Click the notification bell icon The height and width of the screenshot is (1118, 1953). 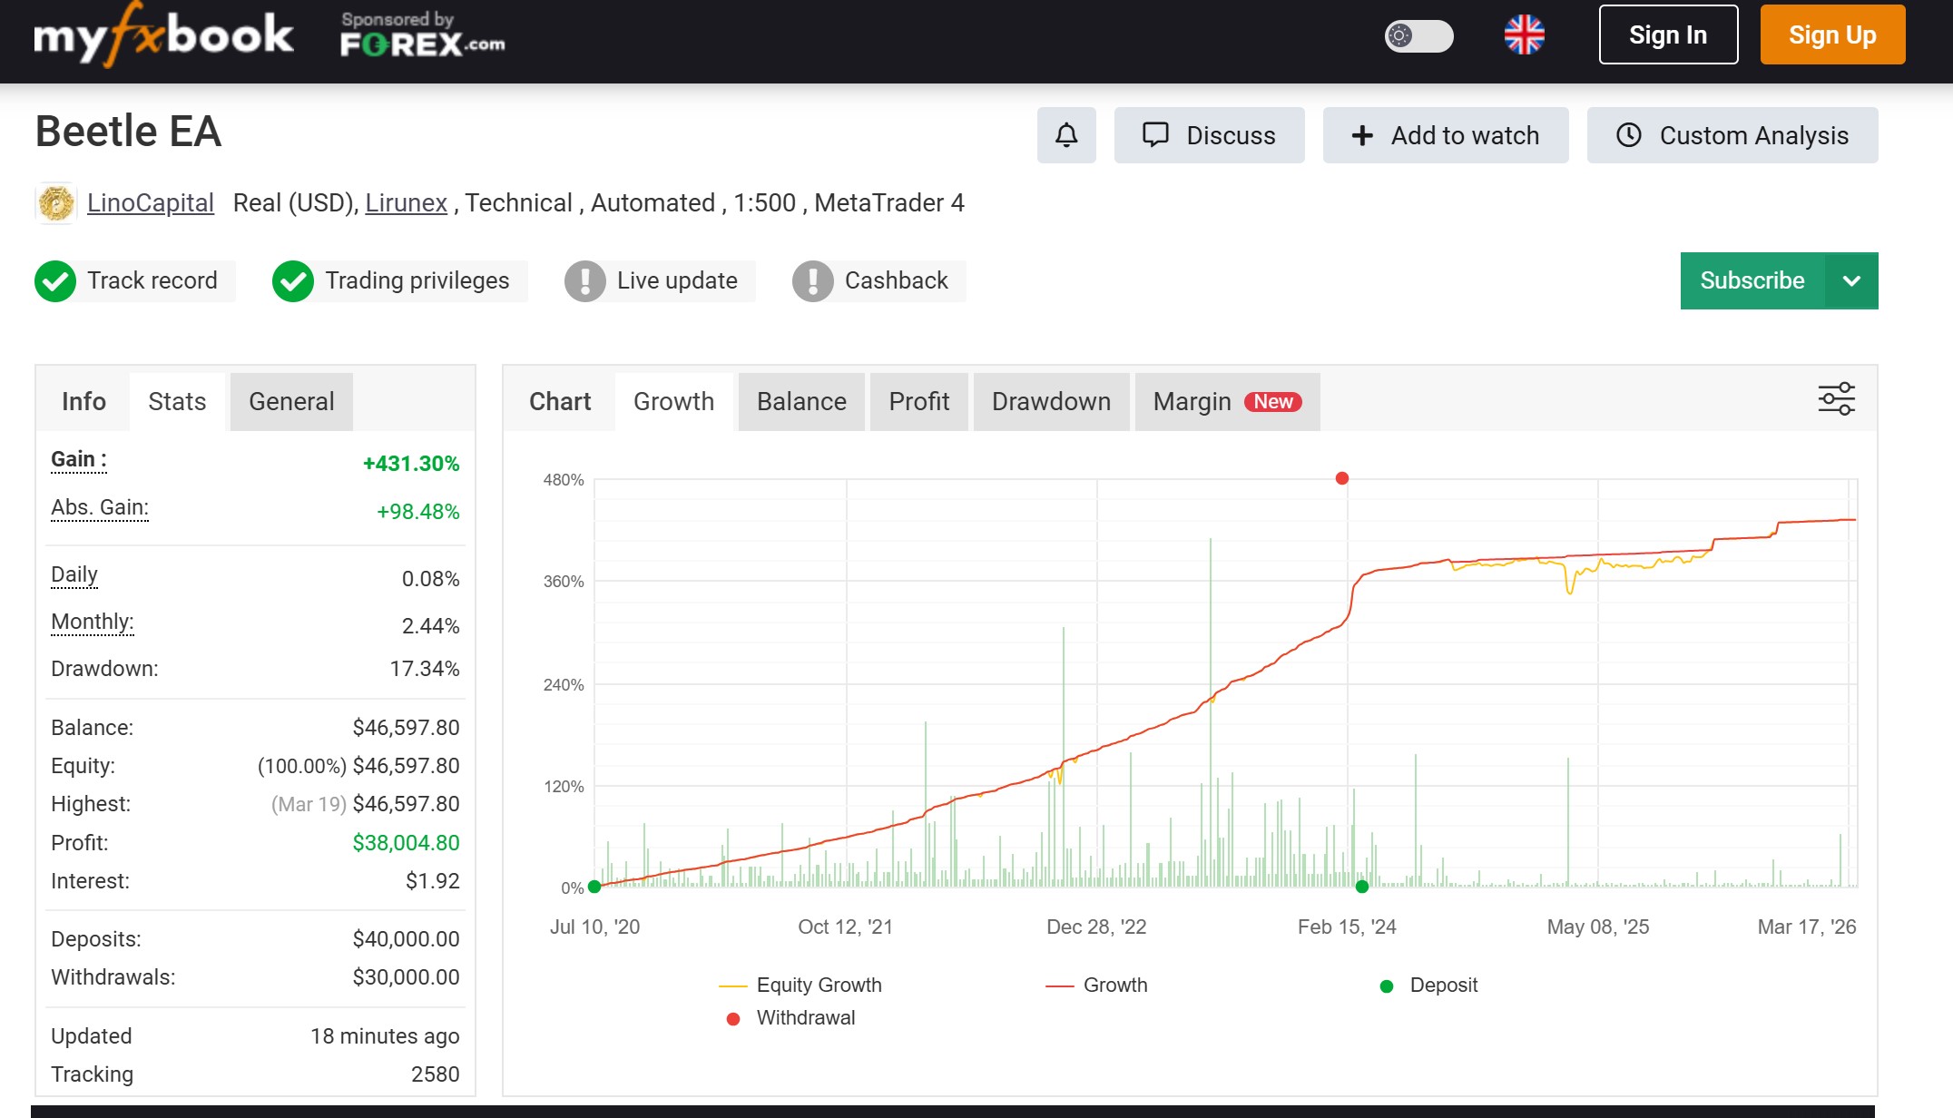click(1066, 135)
